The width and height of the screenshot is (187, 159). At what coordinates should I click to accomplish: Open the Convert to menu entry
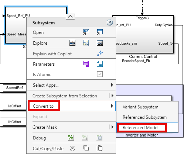tap(71, 106)
